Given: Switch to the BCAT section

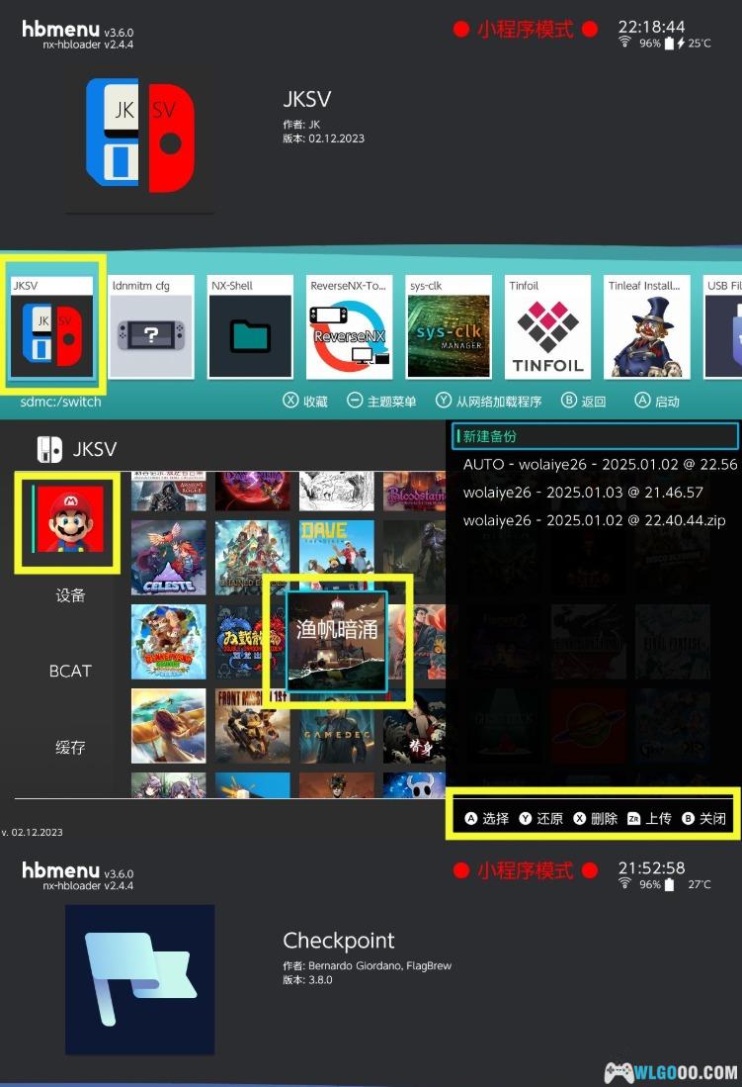Looking at the screenshot, I should point(70,671).
